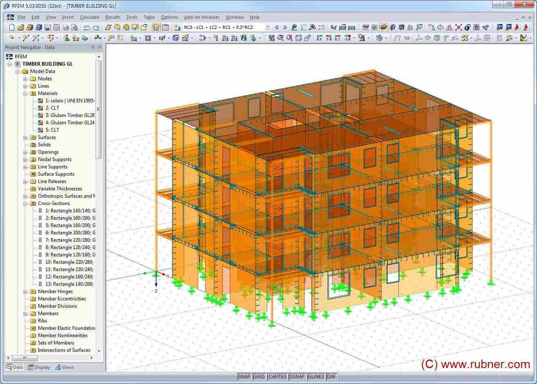Click the navigator vertical scrollbar thumb
537x384 pixels.
tap(99, 109)
